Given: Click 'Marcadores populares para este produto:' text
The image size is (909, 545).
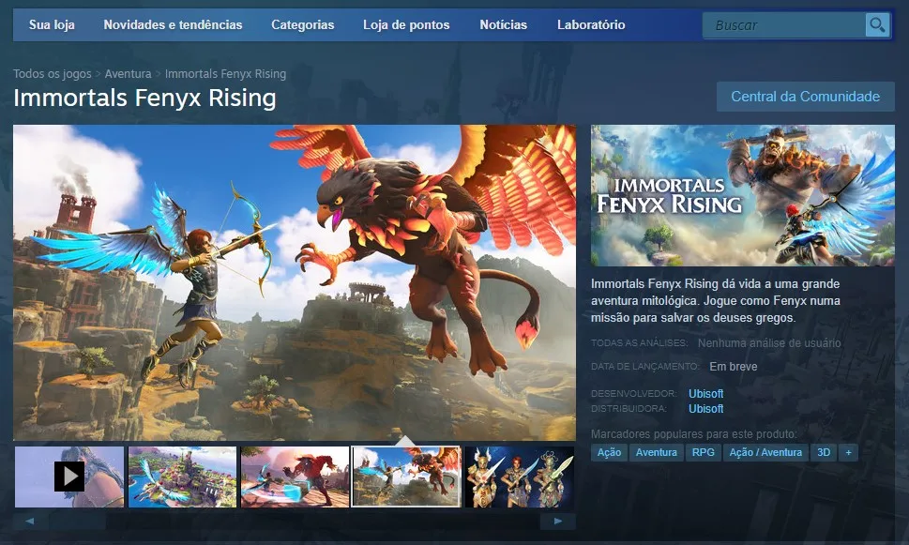Looking at the screenshot, I should pyautogui.click(x=694, y=433).
